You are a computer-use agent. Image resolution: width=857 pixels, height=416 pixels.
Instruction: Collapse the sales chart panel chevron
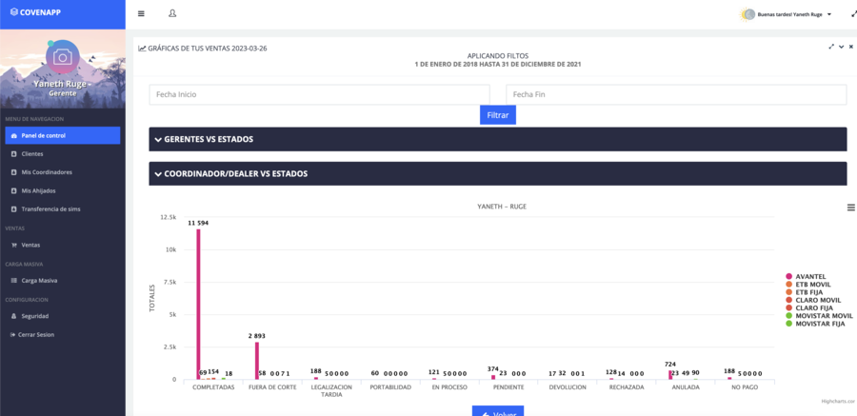tap(841, 47)
